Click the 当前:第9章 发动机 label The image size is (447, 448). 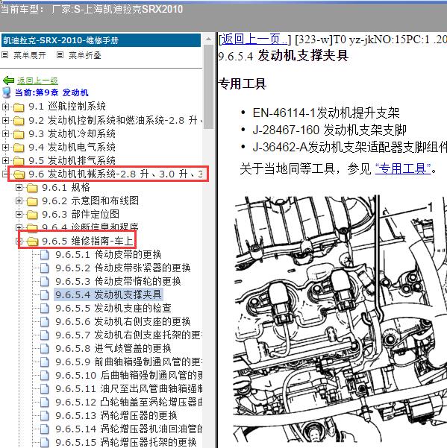click(x=51, y=92)
